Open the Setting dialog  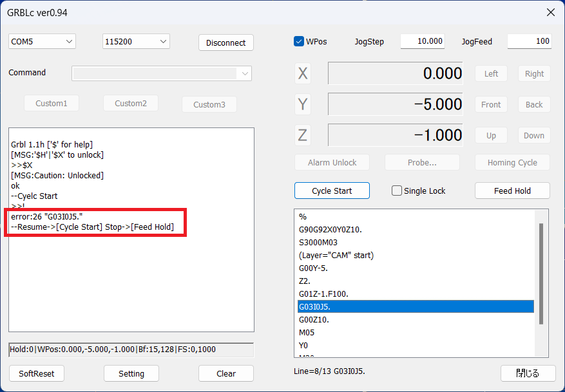[131, 373]
